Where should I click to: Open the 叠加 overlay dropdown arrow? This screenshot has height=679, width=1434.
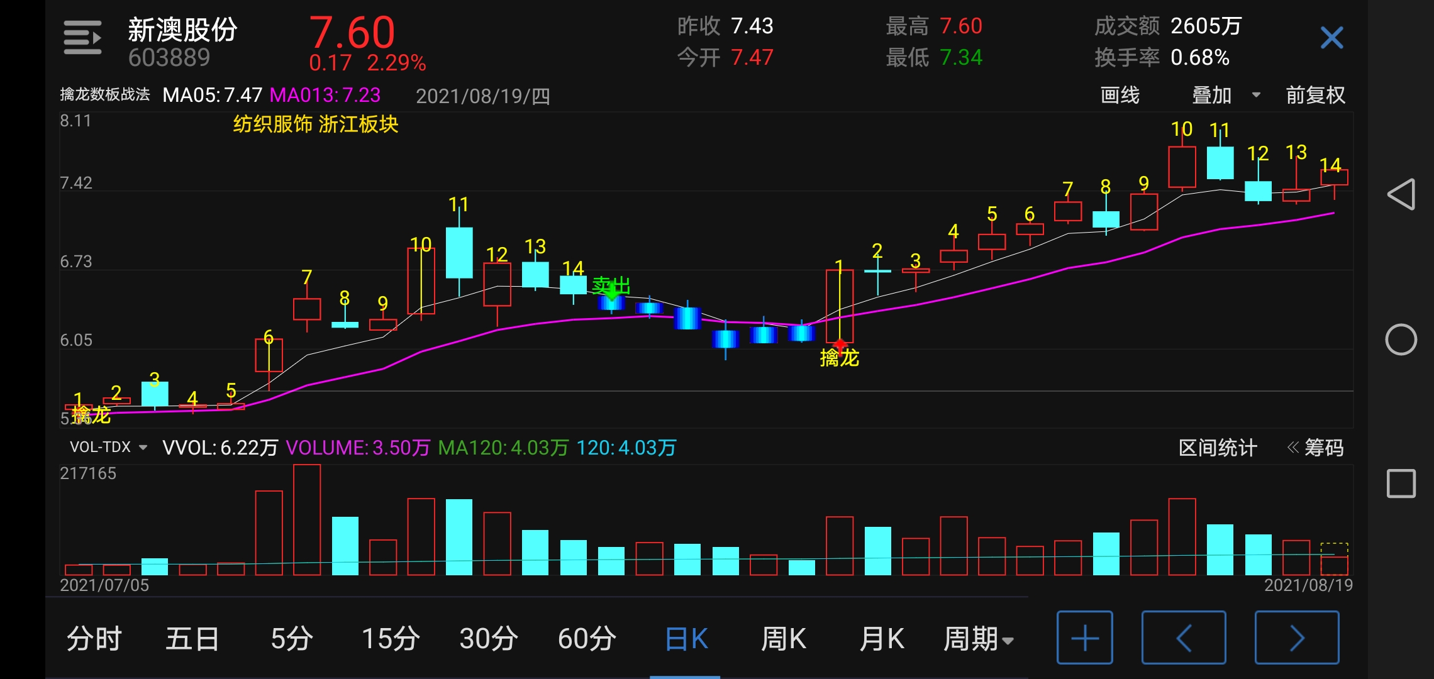tap(1256, 95)
